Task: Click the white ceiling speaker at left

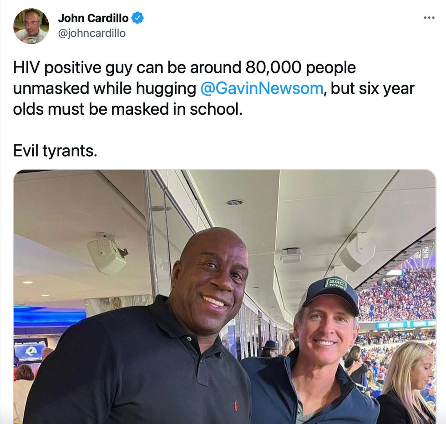Action: tap(106, 254)
